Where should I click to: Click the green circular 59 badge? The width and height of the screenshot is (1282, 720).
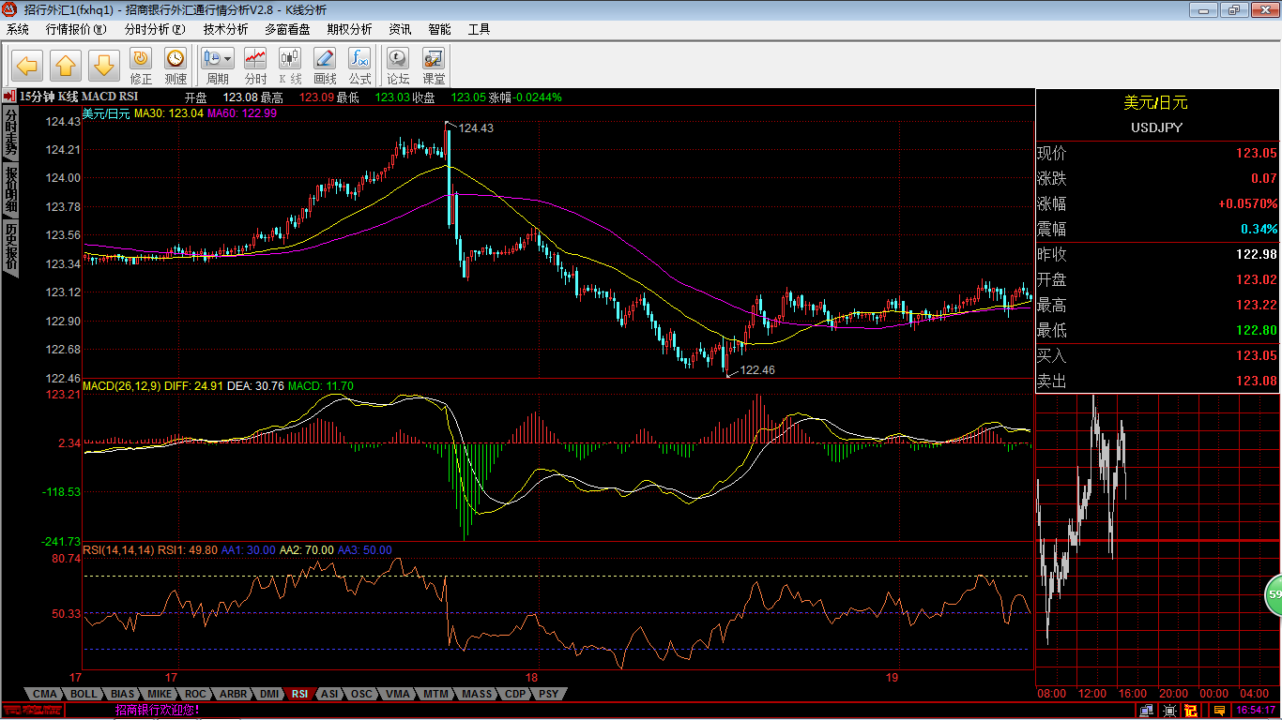pyautogui.click(x=1274, y=594)
